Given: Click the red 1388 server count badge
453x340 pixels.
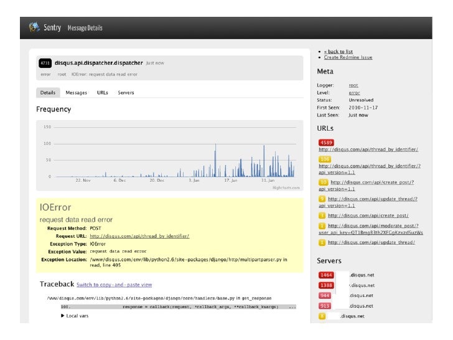Looking at the screenshot, I should coord(326,285).
